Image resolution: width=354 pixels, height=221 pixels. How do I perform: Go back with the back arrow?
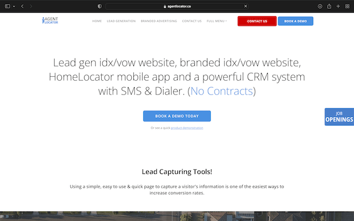(22, 6)
